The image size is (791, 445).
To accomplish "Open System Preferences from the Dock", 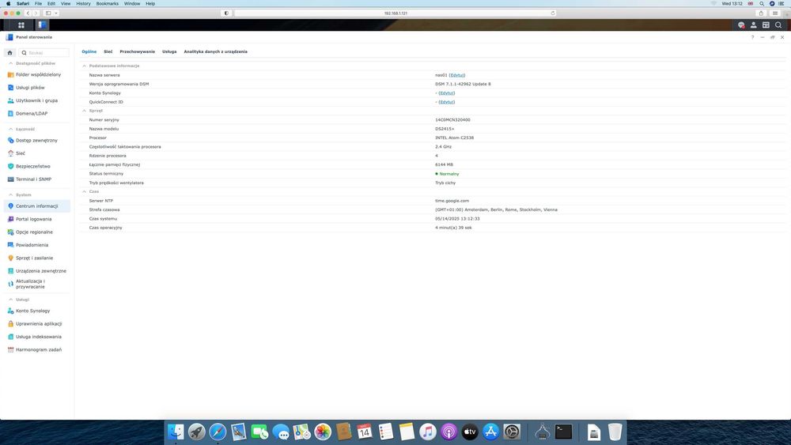I will (x=512, y=432).
